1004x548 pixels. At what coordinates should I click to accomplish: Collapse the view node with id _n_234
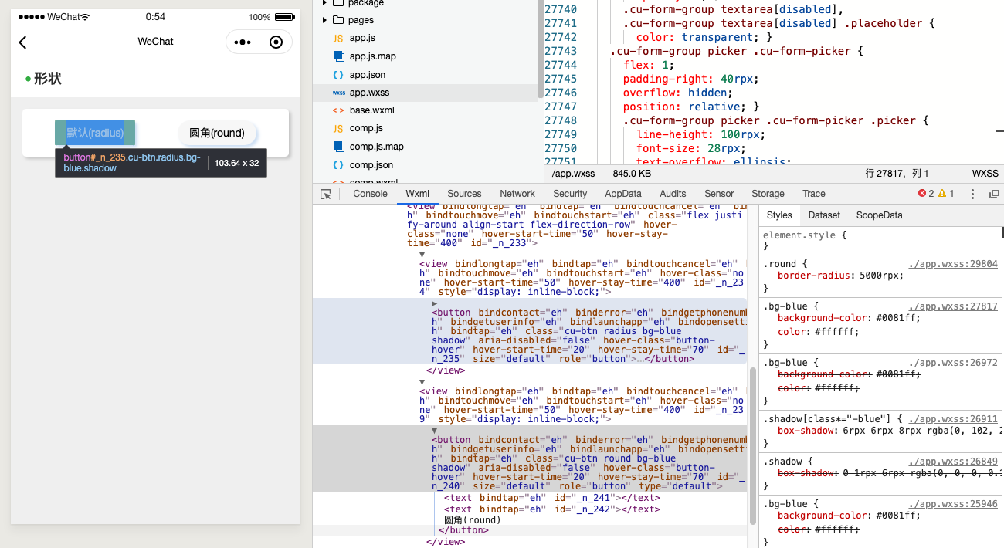[x=422, y=255]
